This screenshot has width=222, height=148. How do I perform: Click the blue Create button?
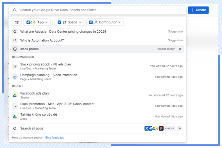198,10
